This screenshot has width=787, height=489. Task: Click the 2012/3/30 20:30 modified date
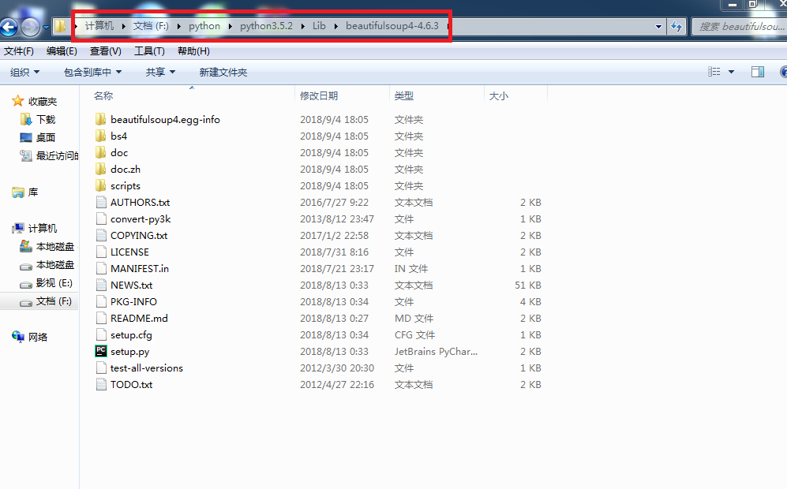click(x=337, y=368)
